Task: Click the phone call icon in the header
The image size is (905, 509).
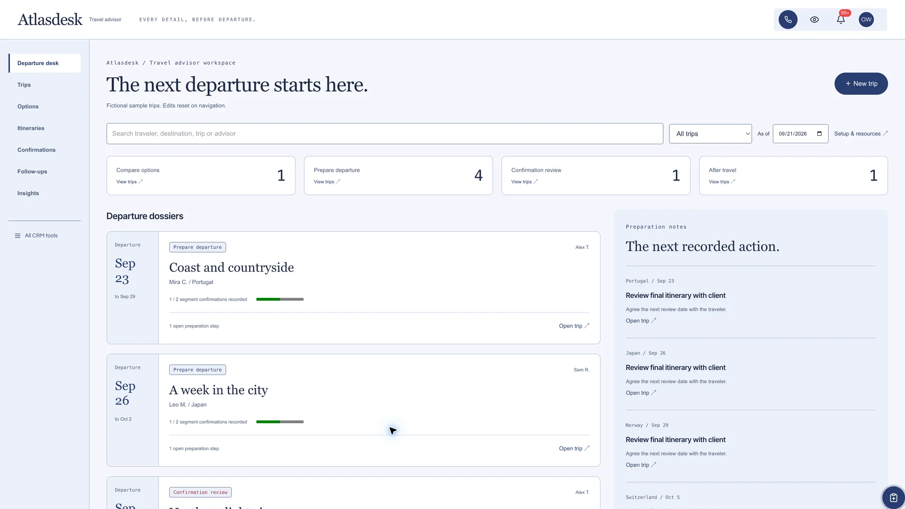Action: 788,20
